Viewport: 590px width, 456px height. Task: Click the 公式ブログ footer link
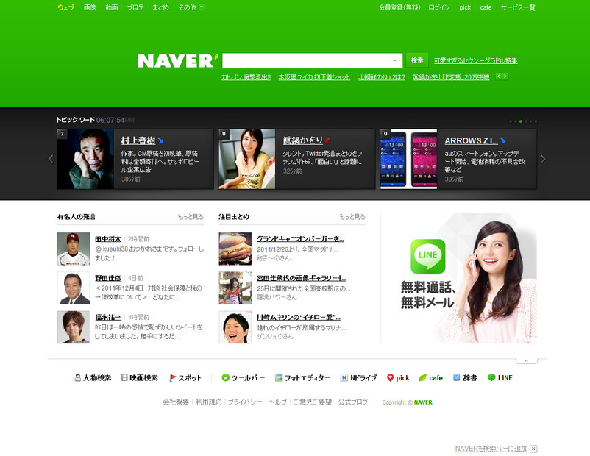coord(353,402)
